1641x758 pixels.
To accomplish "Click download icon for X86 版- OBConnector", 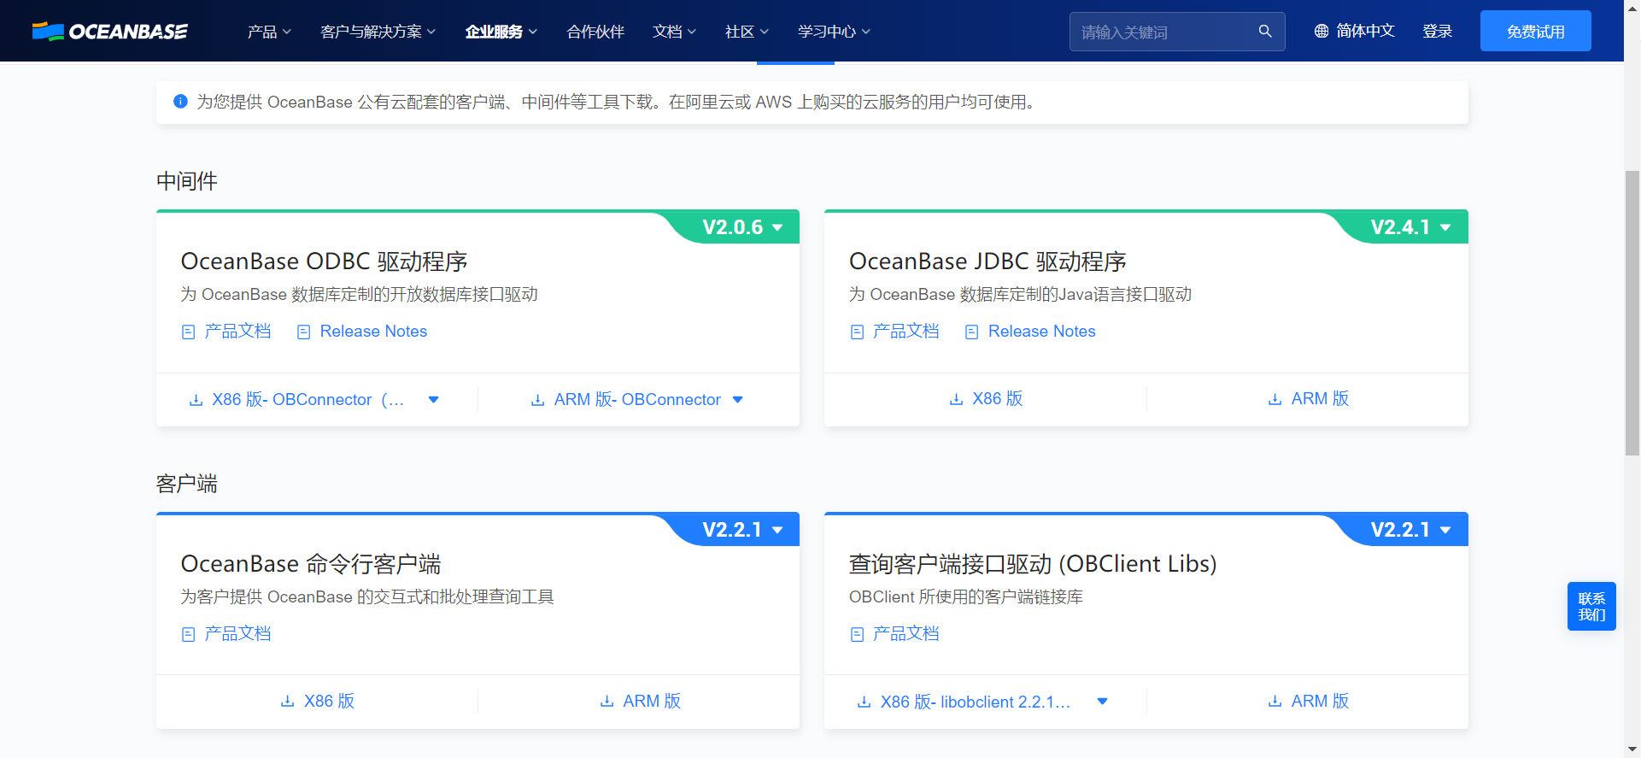I will tap(196, 400).
